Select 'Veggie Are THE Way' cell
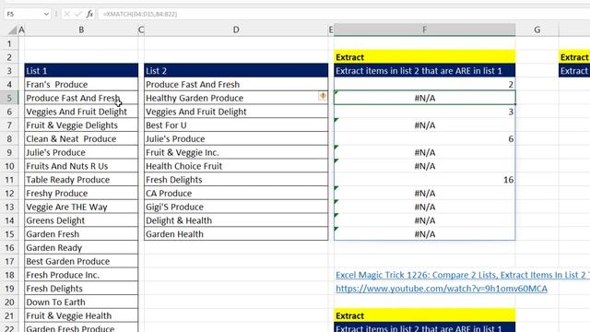 (81, 207)
